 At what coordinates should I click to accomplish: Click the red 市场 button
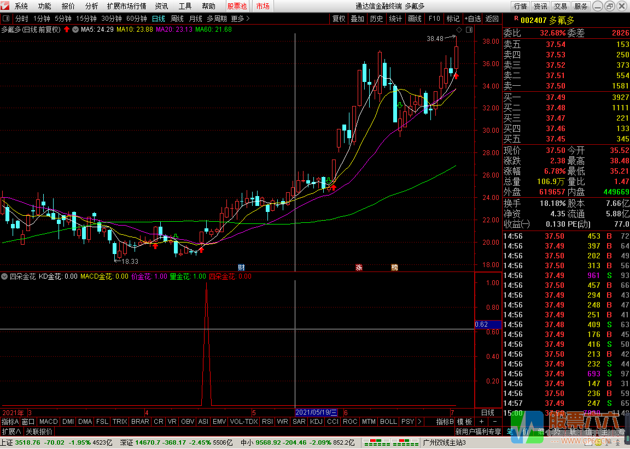coord(262,6)
